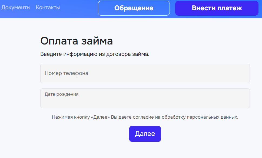The width and height of the screenshot is (262, 158).
Task: Click the Номер телефона placeholder text
Action: (66, 73)
